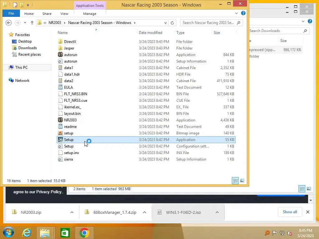This screenshot has width=319, height=239.
Task: Open File Explorer taskbar icon
Action: click(x=45, y=232)
